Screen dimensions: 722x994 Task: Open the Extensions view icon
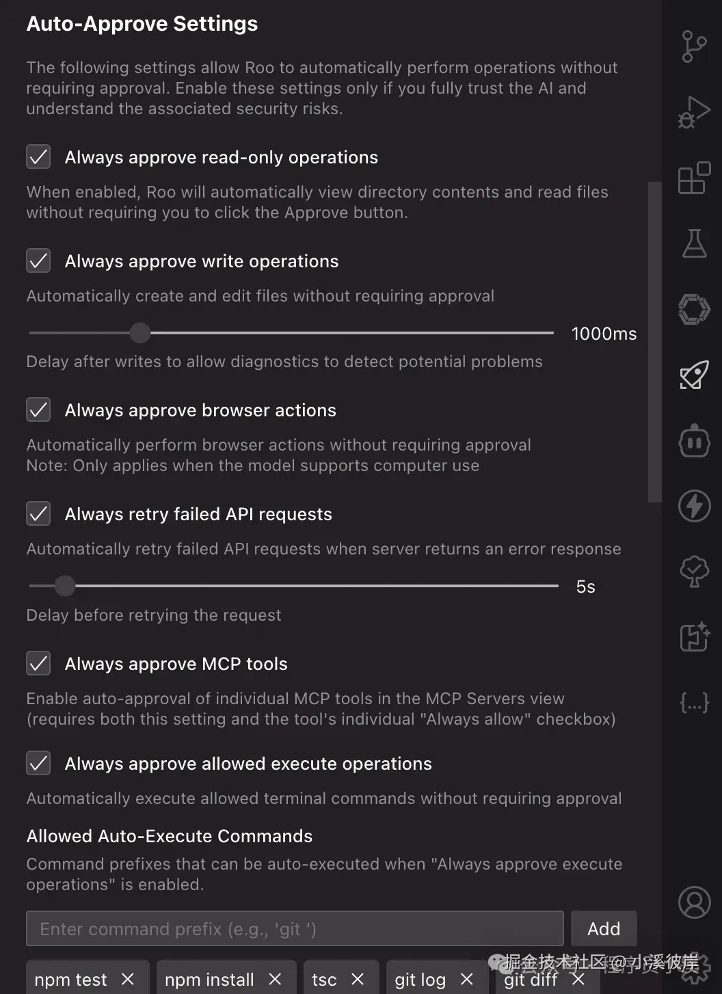click(694, 178)
